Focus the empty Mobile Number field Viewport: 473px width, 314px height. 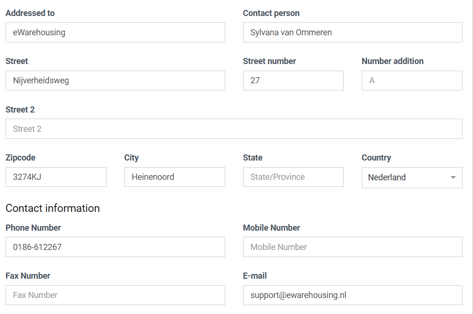[x=353, y=247]
